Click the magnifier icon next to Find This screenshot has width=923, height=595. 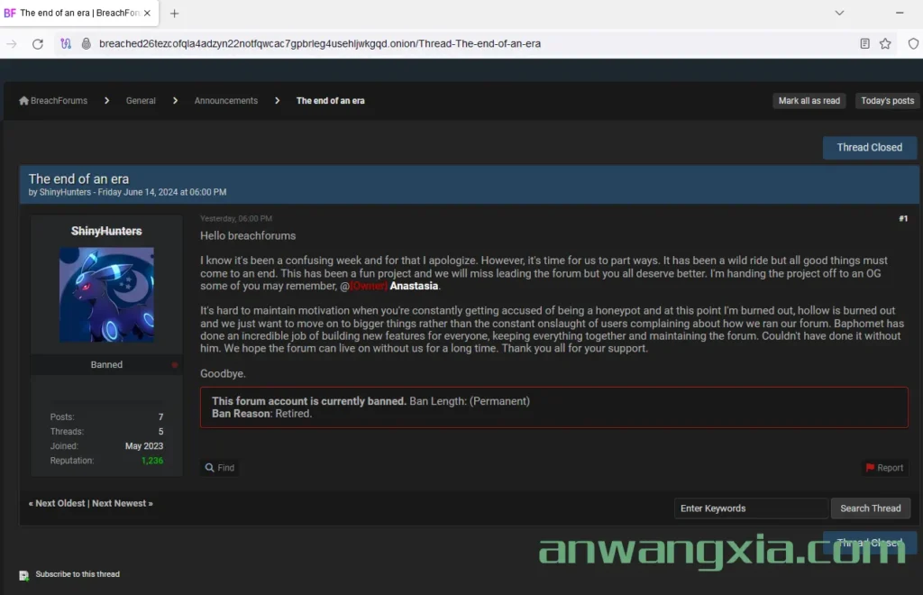point(209,468)
